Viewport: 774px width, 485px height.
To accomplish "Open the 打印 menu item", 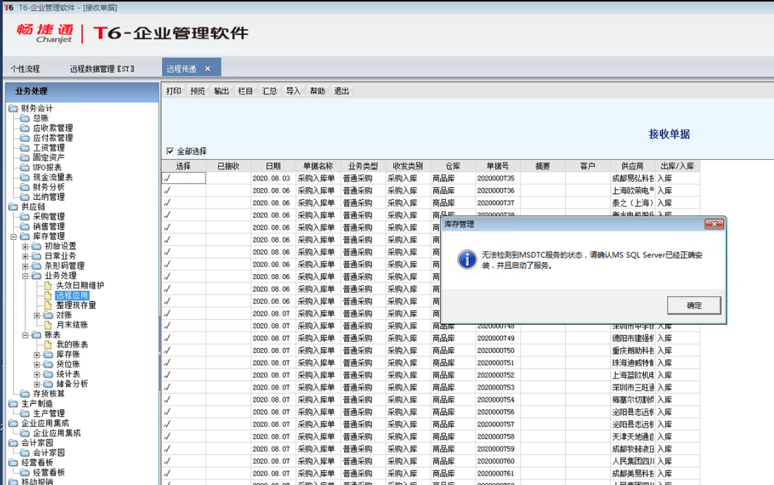I will click(174, 91).
